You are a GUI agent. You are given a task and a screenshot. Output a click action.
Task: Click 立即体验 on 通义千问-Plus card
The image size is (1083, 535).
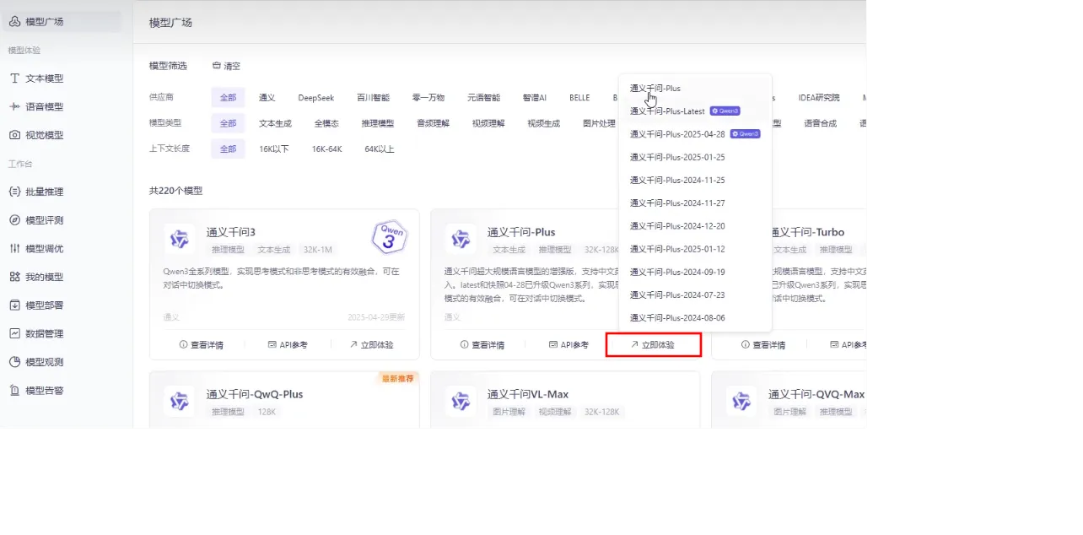[x=653, y=345]
